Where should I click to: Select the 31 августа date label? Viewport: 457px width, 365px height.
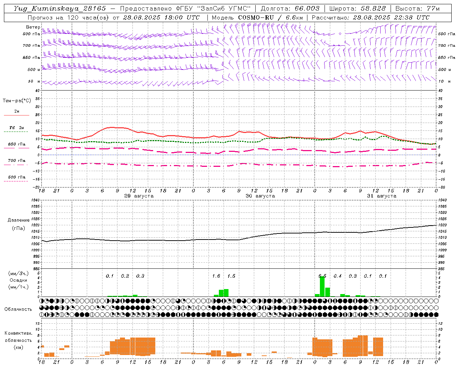[382, 196]
